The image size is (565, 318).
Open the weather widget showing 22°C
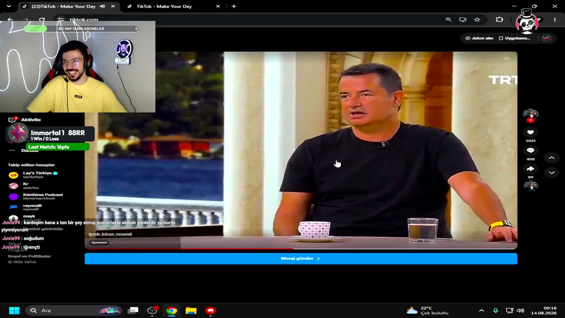coord(427,310)
